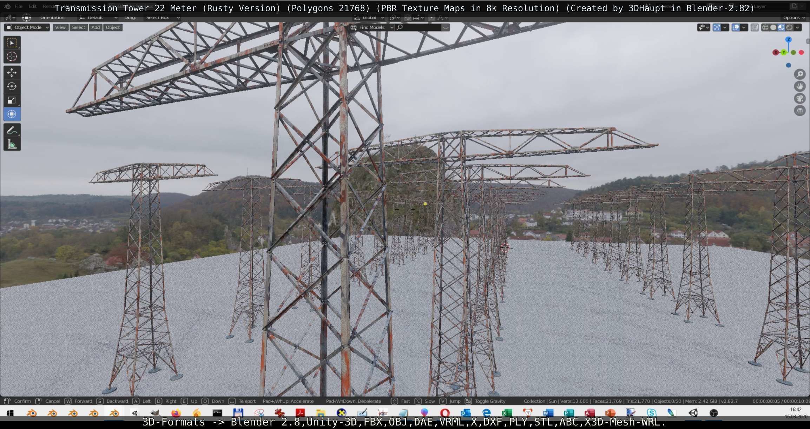Select the Rotate tool

click(x=12, y=86)
